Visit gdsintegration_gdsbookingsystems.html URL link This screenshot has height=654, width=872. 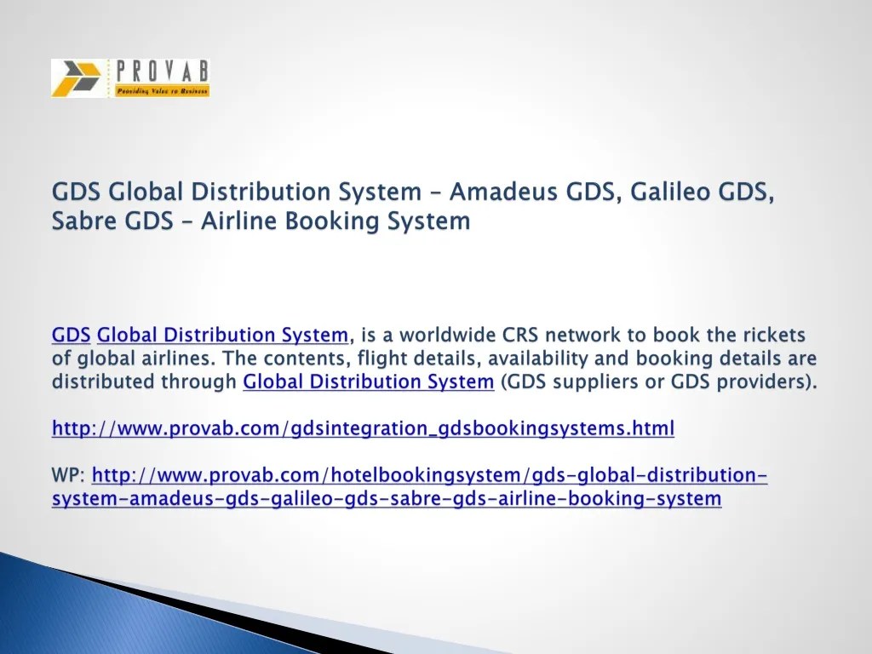click(x=363, y=428)
